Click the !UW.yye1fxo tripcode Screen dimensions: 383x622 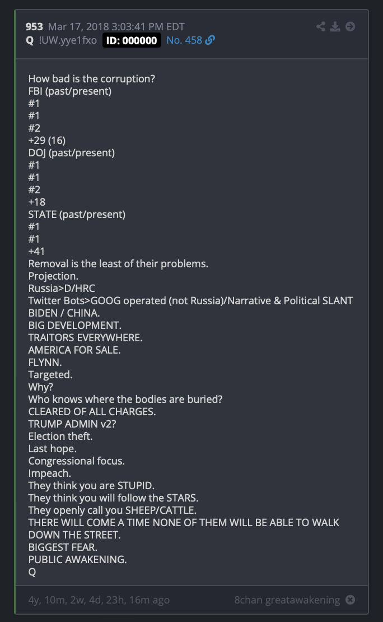[68, 40]
